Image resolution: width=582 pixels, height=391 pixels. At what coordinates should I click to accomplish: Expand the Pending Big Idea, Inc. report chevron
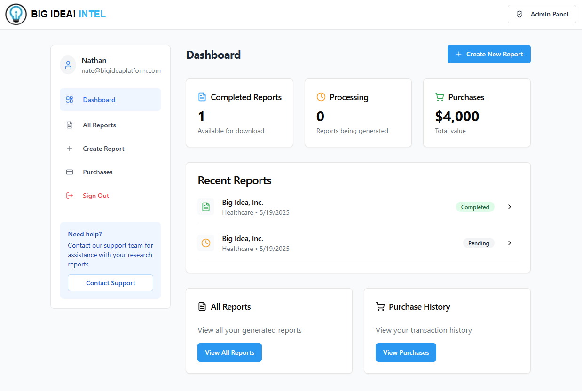pos(510,243)
